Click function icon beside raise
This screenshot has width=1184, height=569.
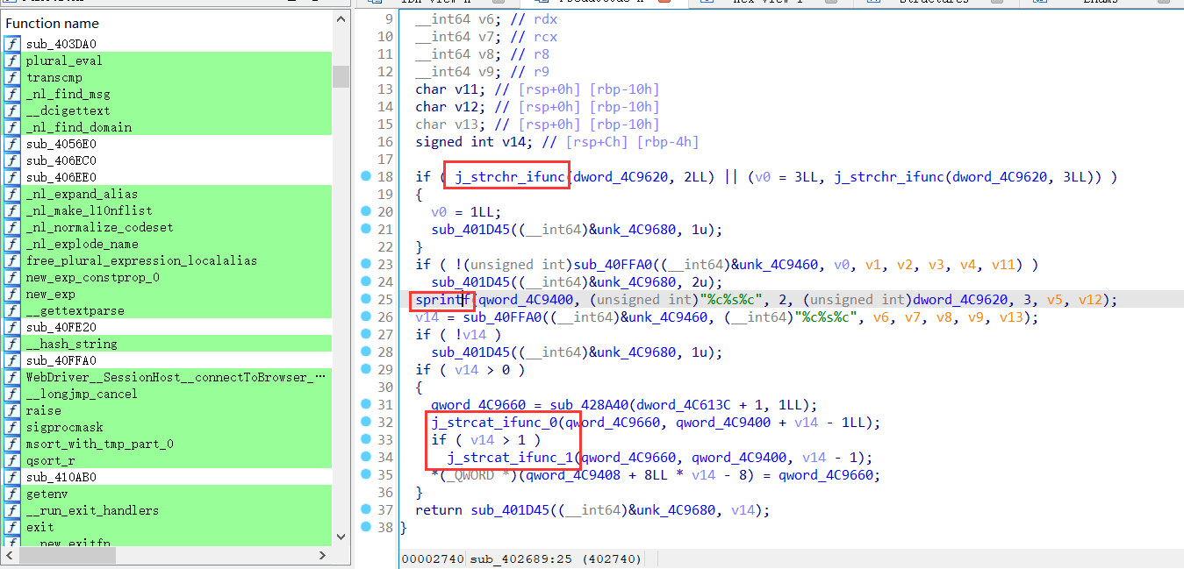tap(12, 410)
